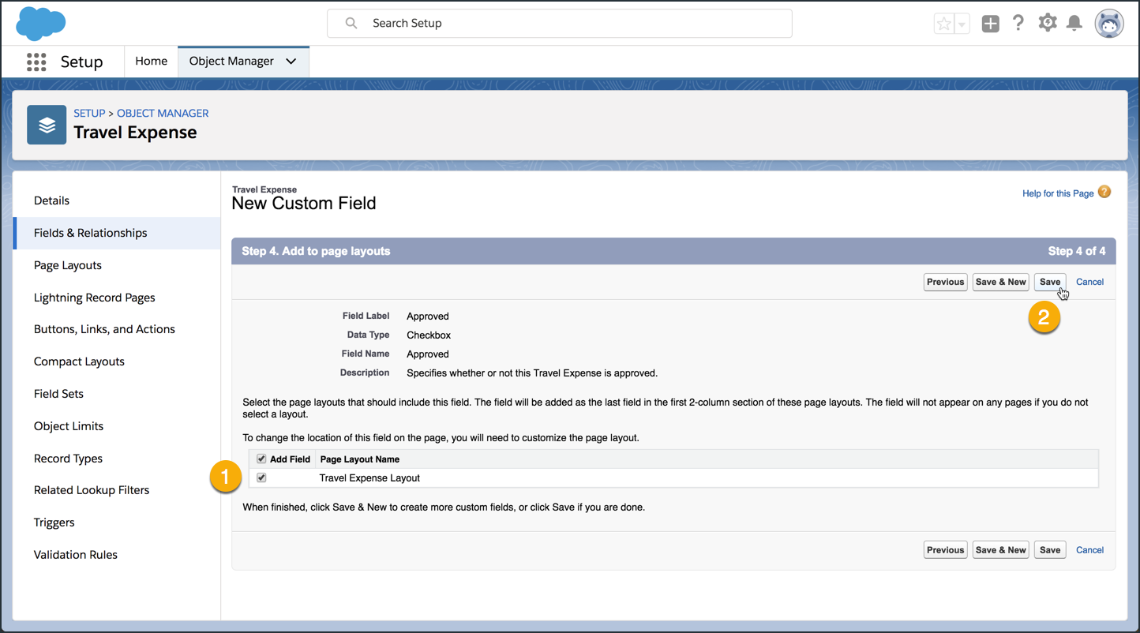Click the top Save button

point(1050,282)
